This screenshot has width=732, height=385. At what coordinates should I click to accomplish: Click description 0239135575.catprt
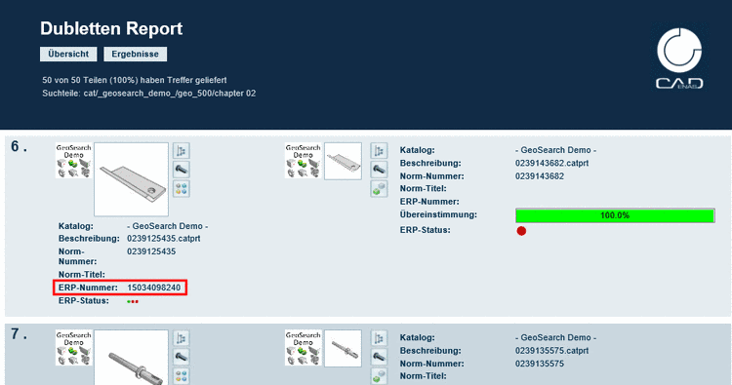coord(551,351)
